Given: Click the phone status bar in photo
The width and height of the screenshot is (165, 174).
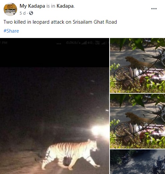Looking at the screenshot, I should (54, 43).
